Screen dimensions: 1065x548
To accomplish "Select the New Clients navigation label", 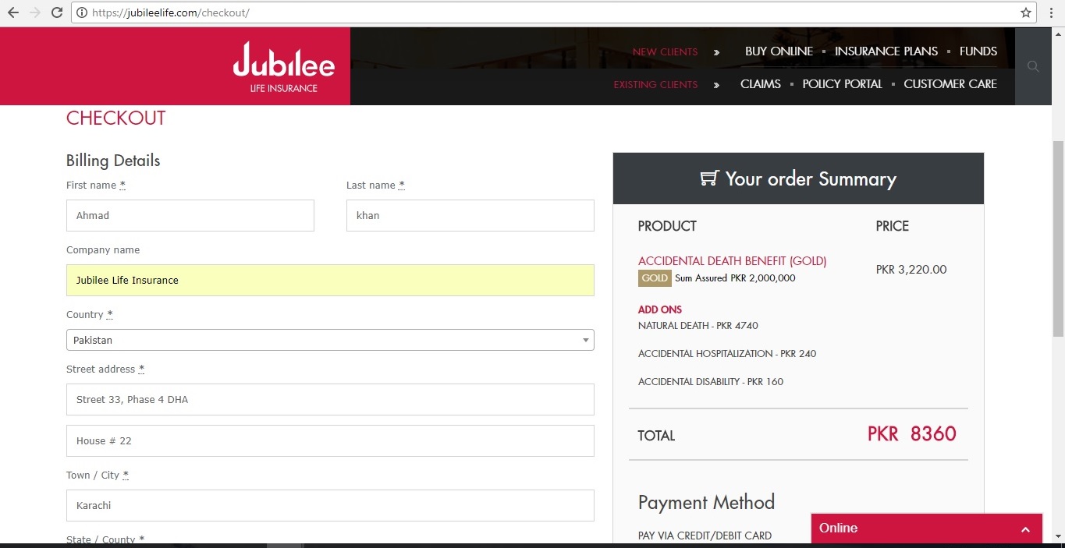I will point(666,52).
